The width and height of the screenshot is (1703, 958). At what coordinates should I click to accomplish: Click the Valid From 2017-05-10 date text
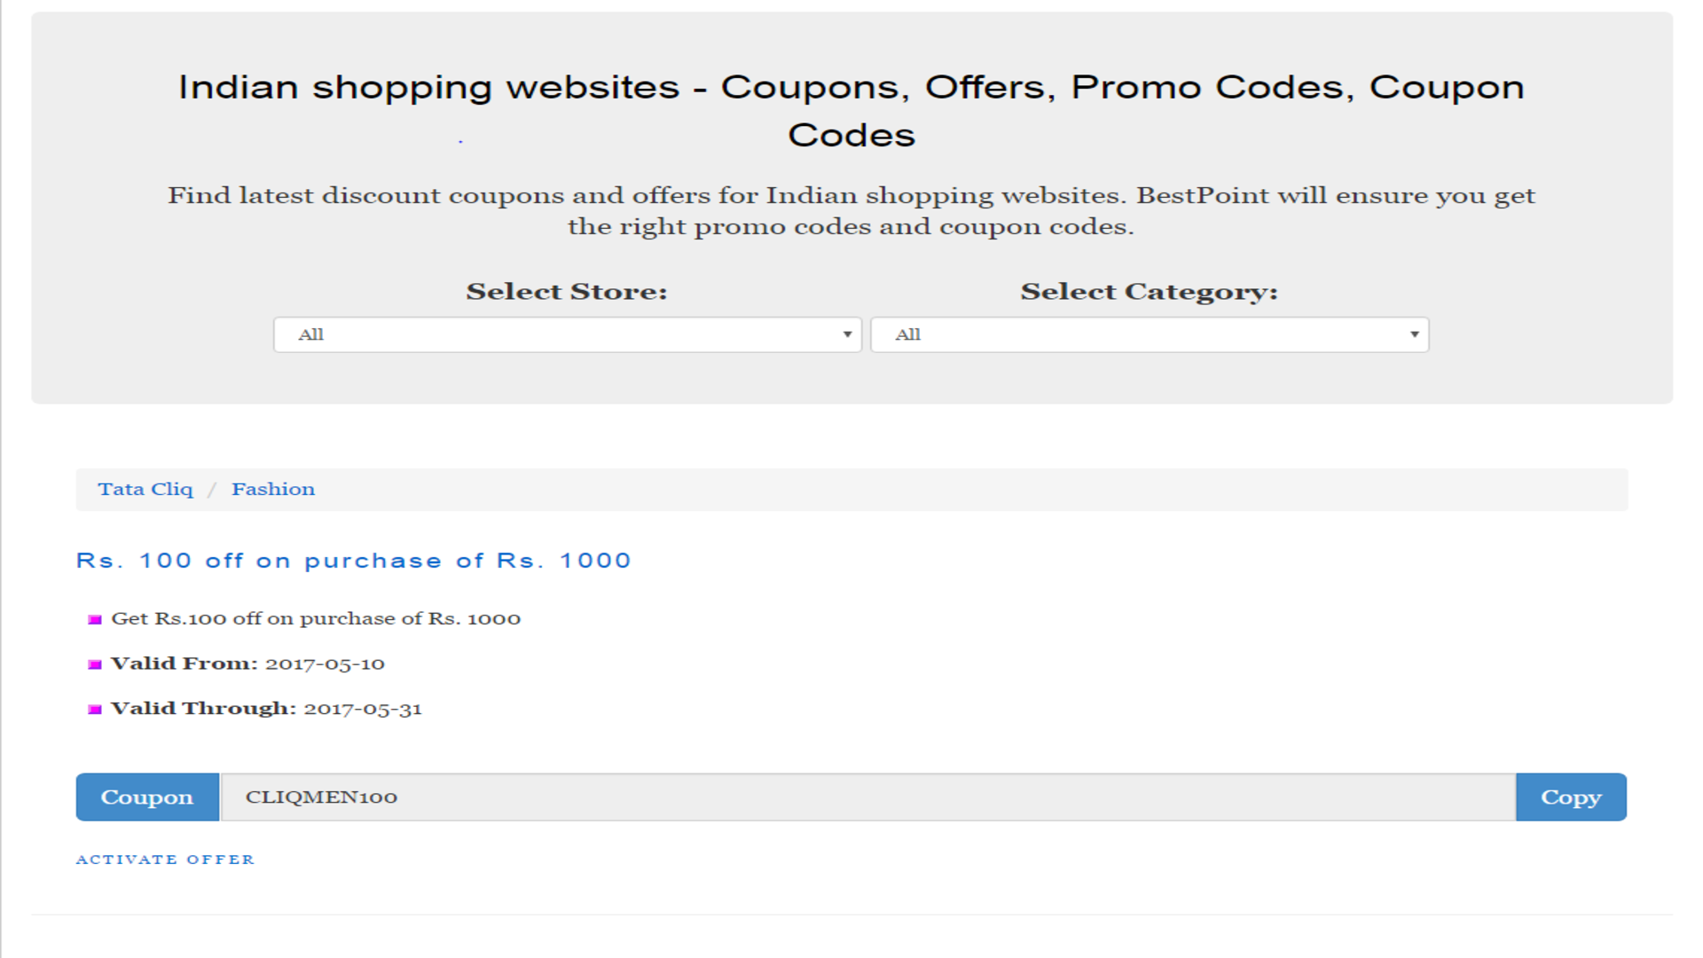point(325,664)
